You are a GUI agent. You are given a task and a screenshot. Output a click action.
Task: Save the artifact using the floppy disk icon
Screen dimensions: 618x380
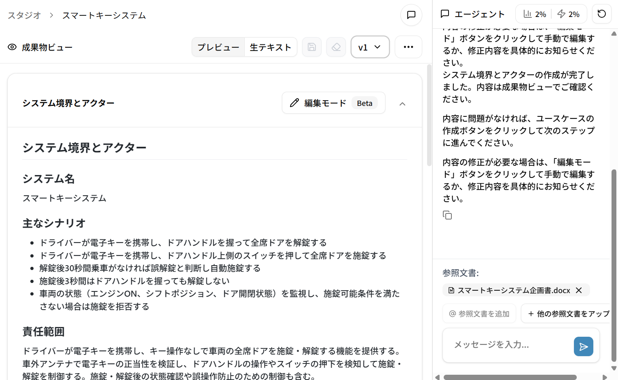pos(311,47)
